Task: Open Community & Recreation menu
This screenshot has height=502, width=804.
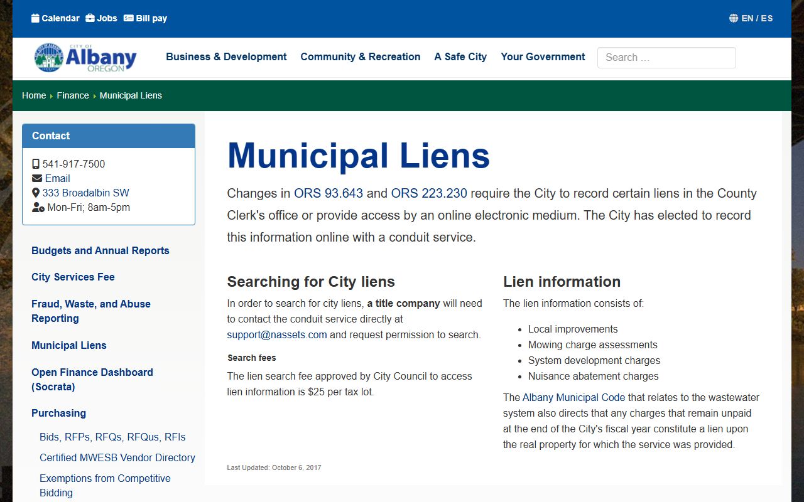Action: click(361, 56)
